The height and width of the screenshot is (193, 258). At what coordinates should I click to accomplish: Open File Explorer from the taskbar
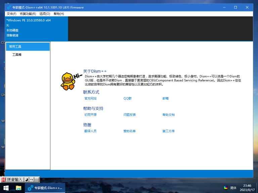(18, 188)
